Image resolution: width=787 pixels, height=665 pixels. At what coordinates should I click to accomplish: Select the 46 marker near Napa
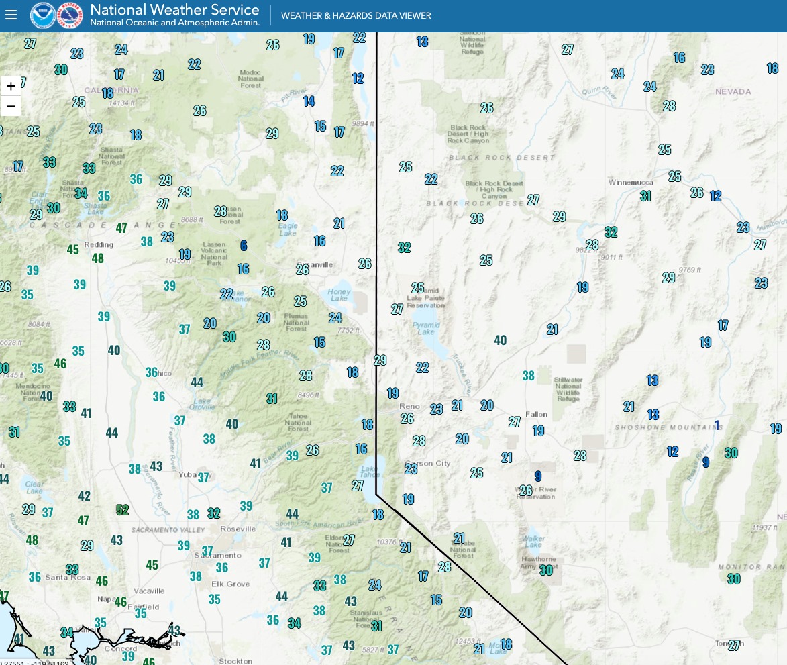tap(121, 602)
